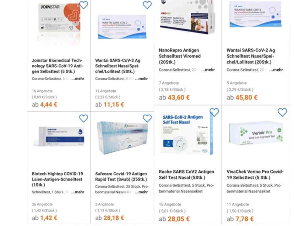This screenshot has width=294, height=226.
Task: Expand Safecare Rapid Test description ...mehr
Action: click(141, 192)
